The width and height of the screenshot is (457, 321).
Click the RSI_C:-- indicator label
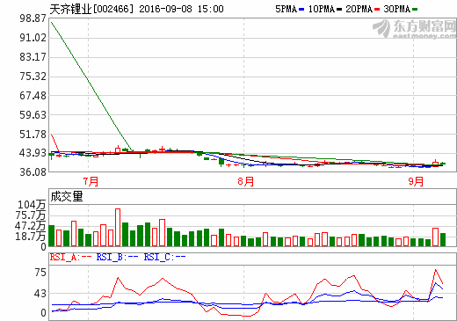click(164, 257)
